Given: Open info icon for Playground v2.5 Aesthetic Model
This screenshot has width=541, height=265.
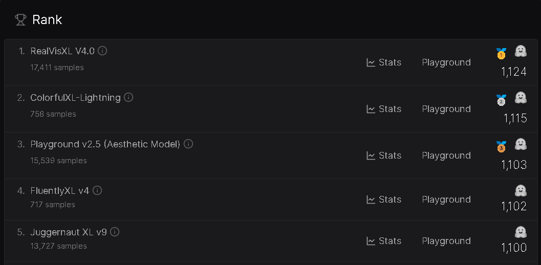Looking at the screenshot, I should click(188, 144).
